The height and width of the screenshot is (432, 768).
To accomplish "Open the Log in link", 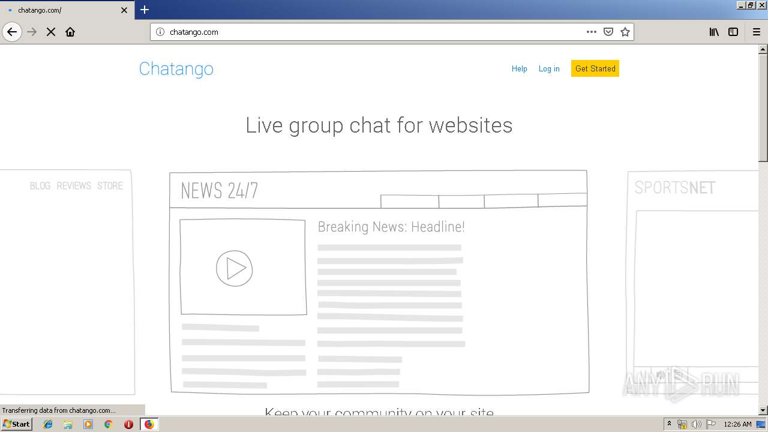I will [x=549, y=69].
